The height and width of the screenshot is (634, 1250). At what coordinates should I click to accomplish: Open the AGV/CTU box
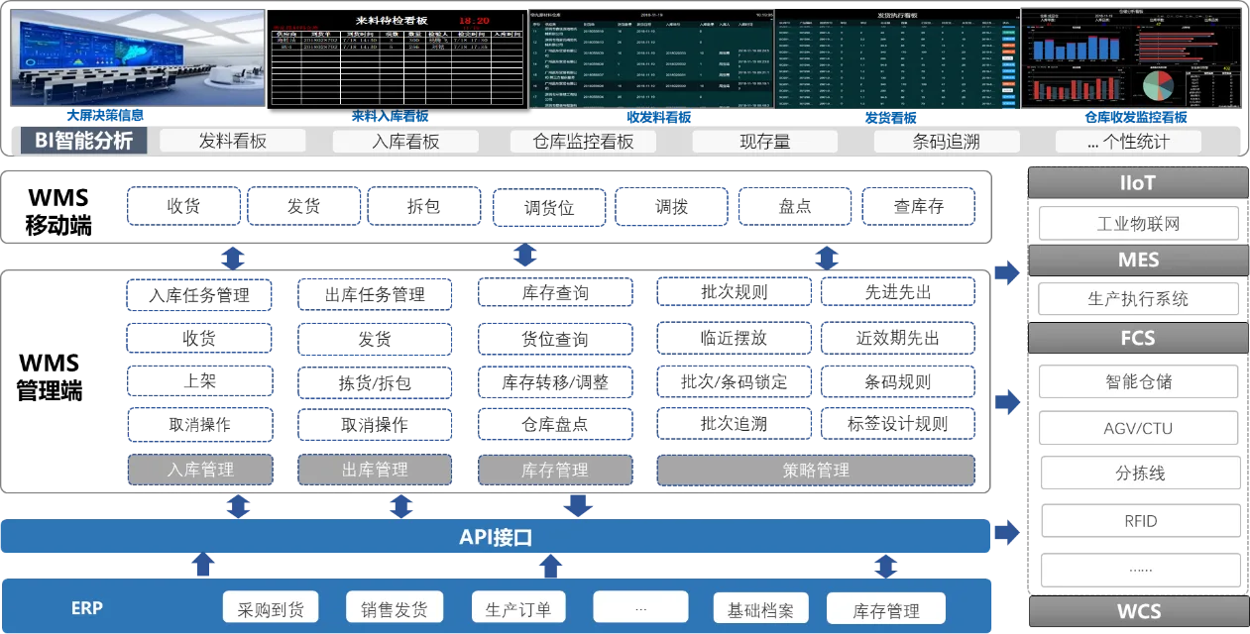click(1139, 428)
